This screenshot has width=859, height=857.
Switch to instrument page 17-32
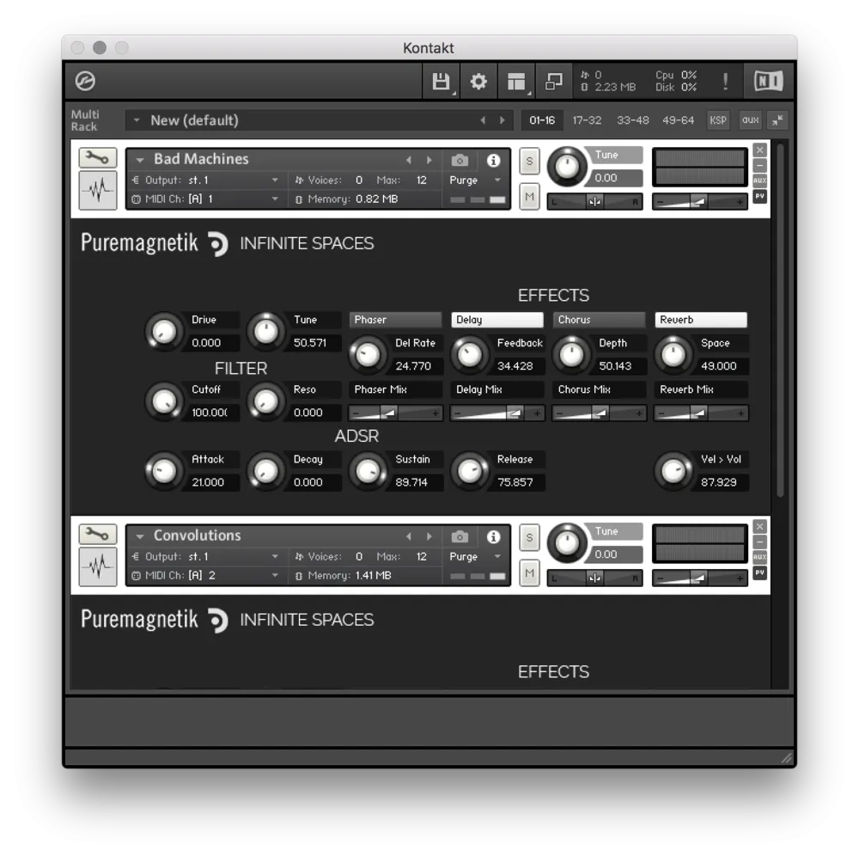pyautogui.click(x=587, y=120)
